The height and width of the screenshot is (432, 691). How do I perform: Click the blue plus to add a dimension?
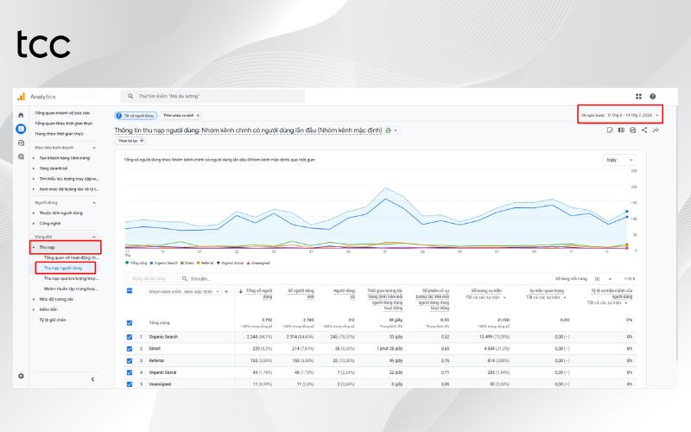(226, 292)
